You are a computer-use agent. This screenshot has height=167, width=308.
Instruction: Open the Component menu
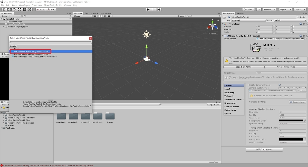pyautogui.click(x=37, y=5)
